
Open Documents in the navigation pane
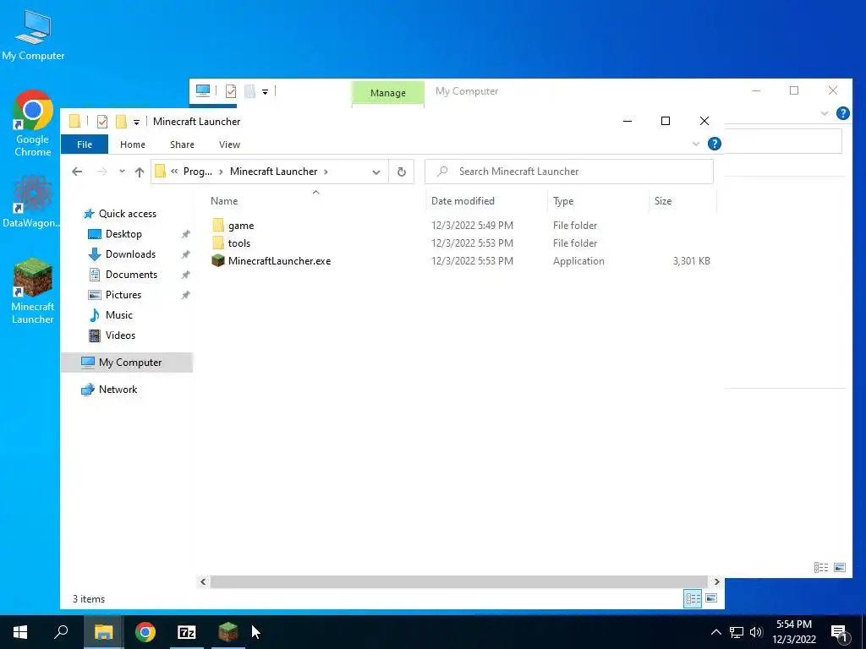[131, 275]
